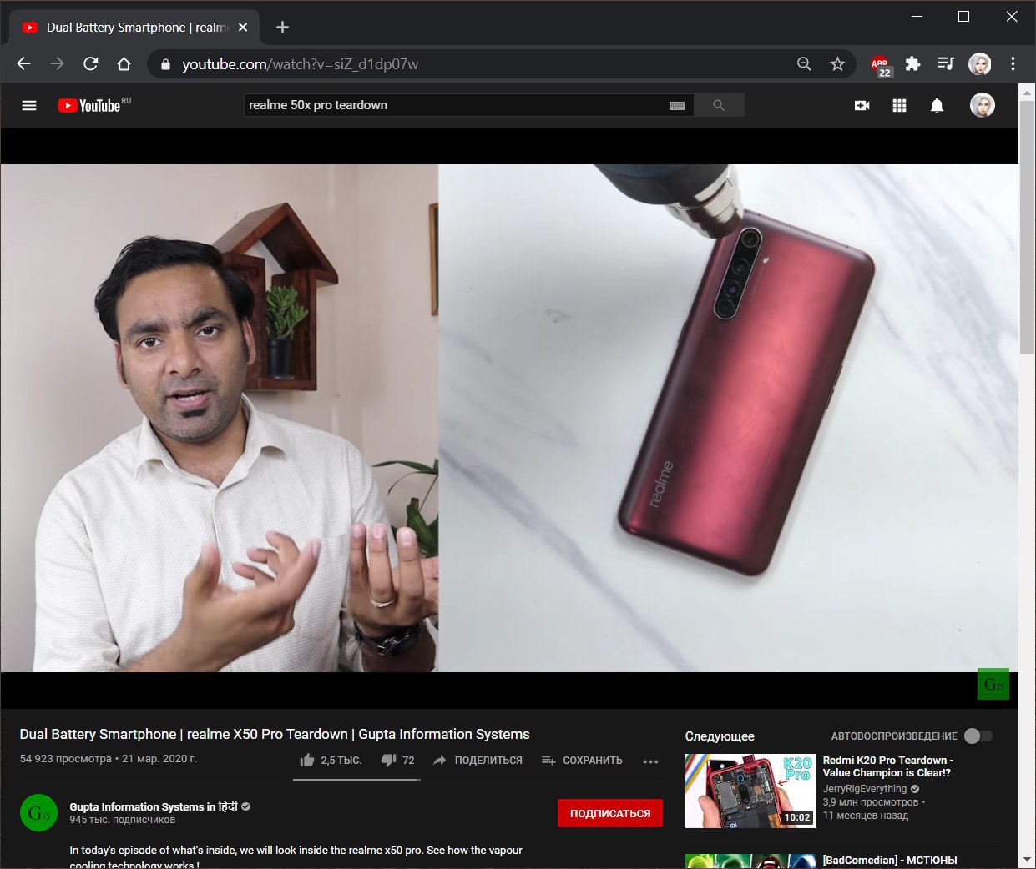Open the JerryRigEverything channel link
Image resolution: width=1036 pixels, height=869 pixels.
coord(865,789)
